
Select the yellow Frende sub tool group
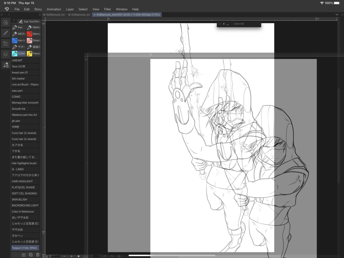[x=34, y=53]
